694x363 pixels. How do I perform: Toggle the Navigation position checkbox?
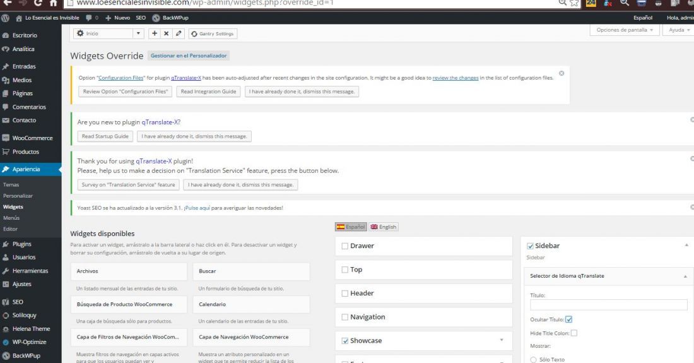[344, 317]
